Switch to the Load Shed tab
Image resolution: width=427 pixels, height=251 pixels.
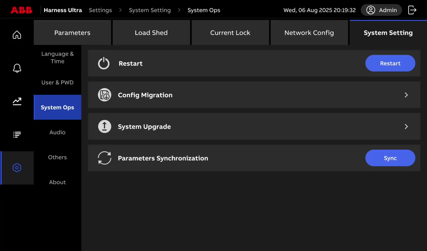[151, 33]
